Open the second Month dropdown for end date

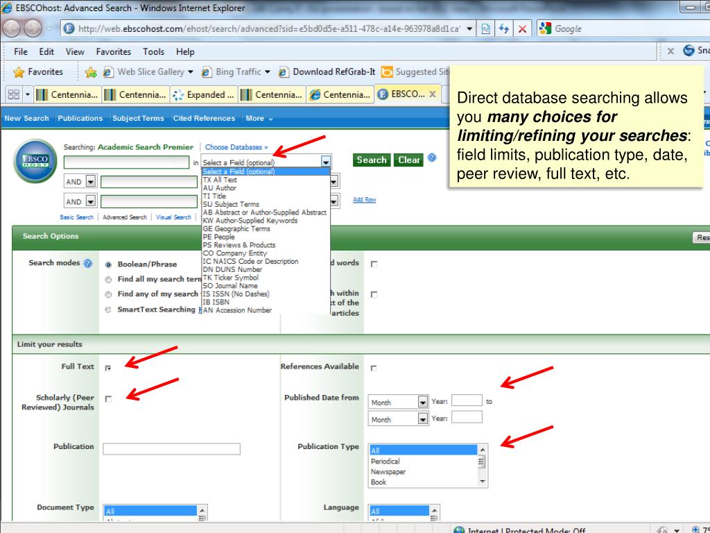coord(422,418)
